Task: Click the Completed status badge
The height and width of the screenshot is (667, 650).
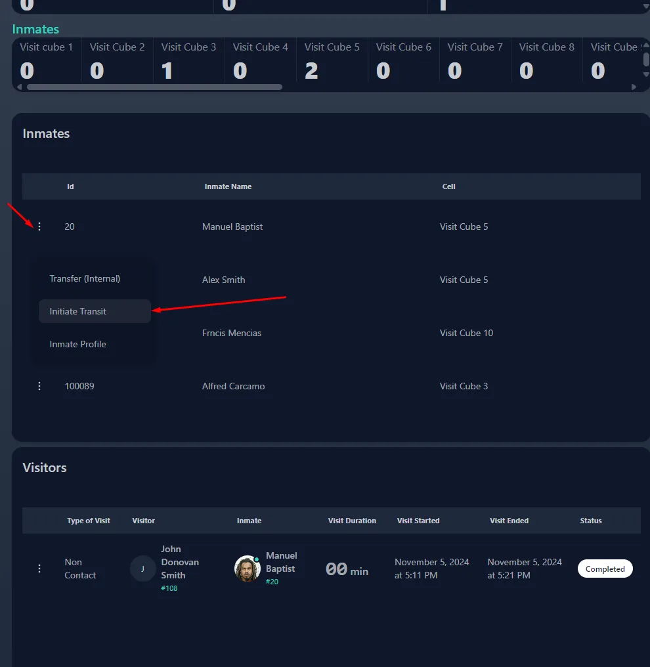Action: tap(605, 569)
